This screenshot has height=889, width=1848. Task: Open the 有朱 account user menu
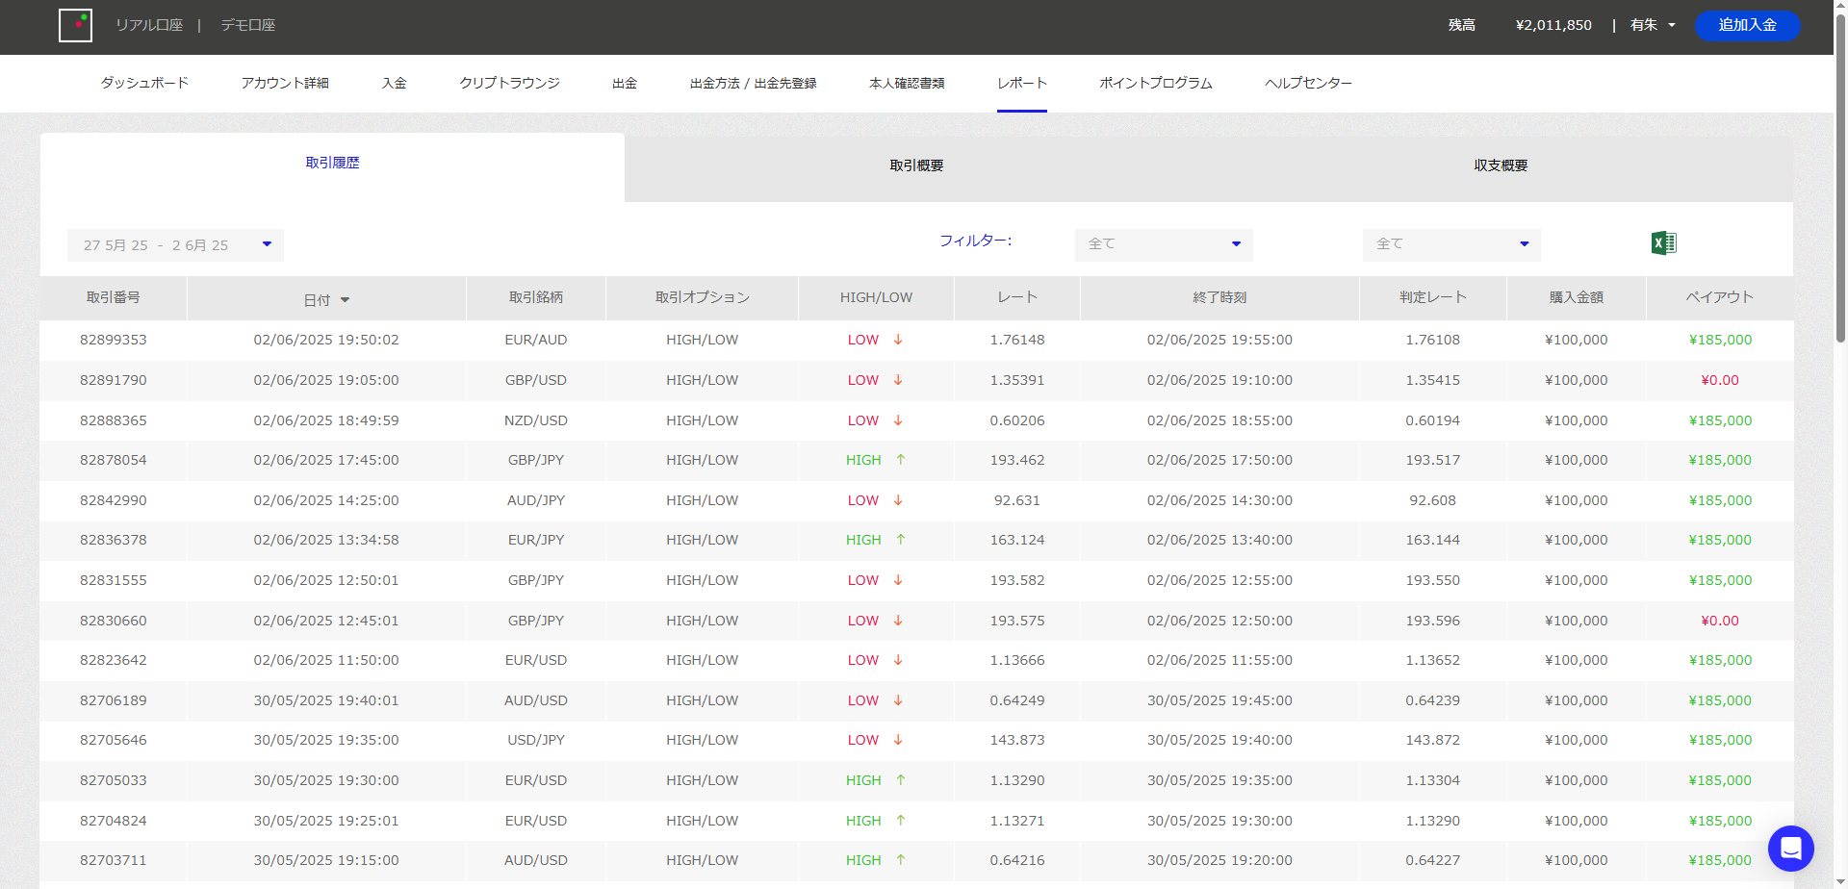tap(1652, 25)
